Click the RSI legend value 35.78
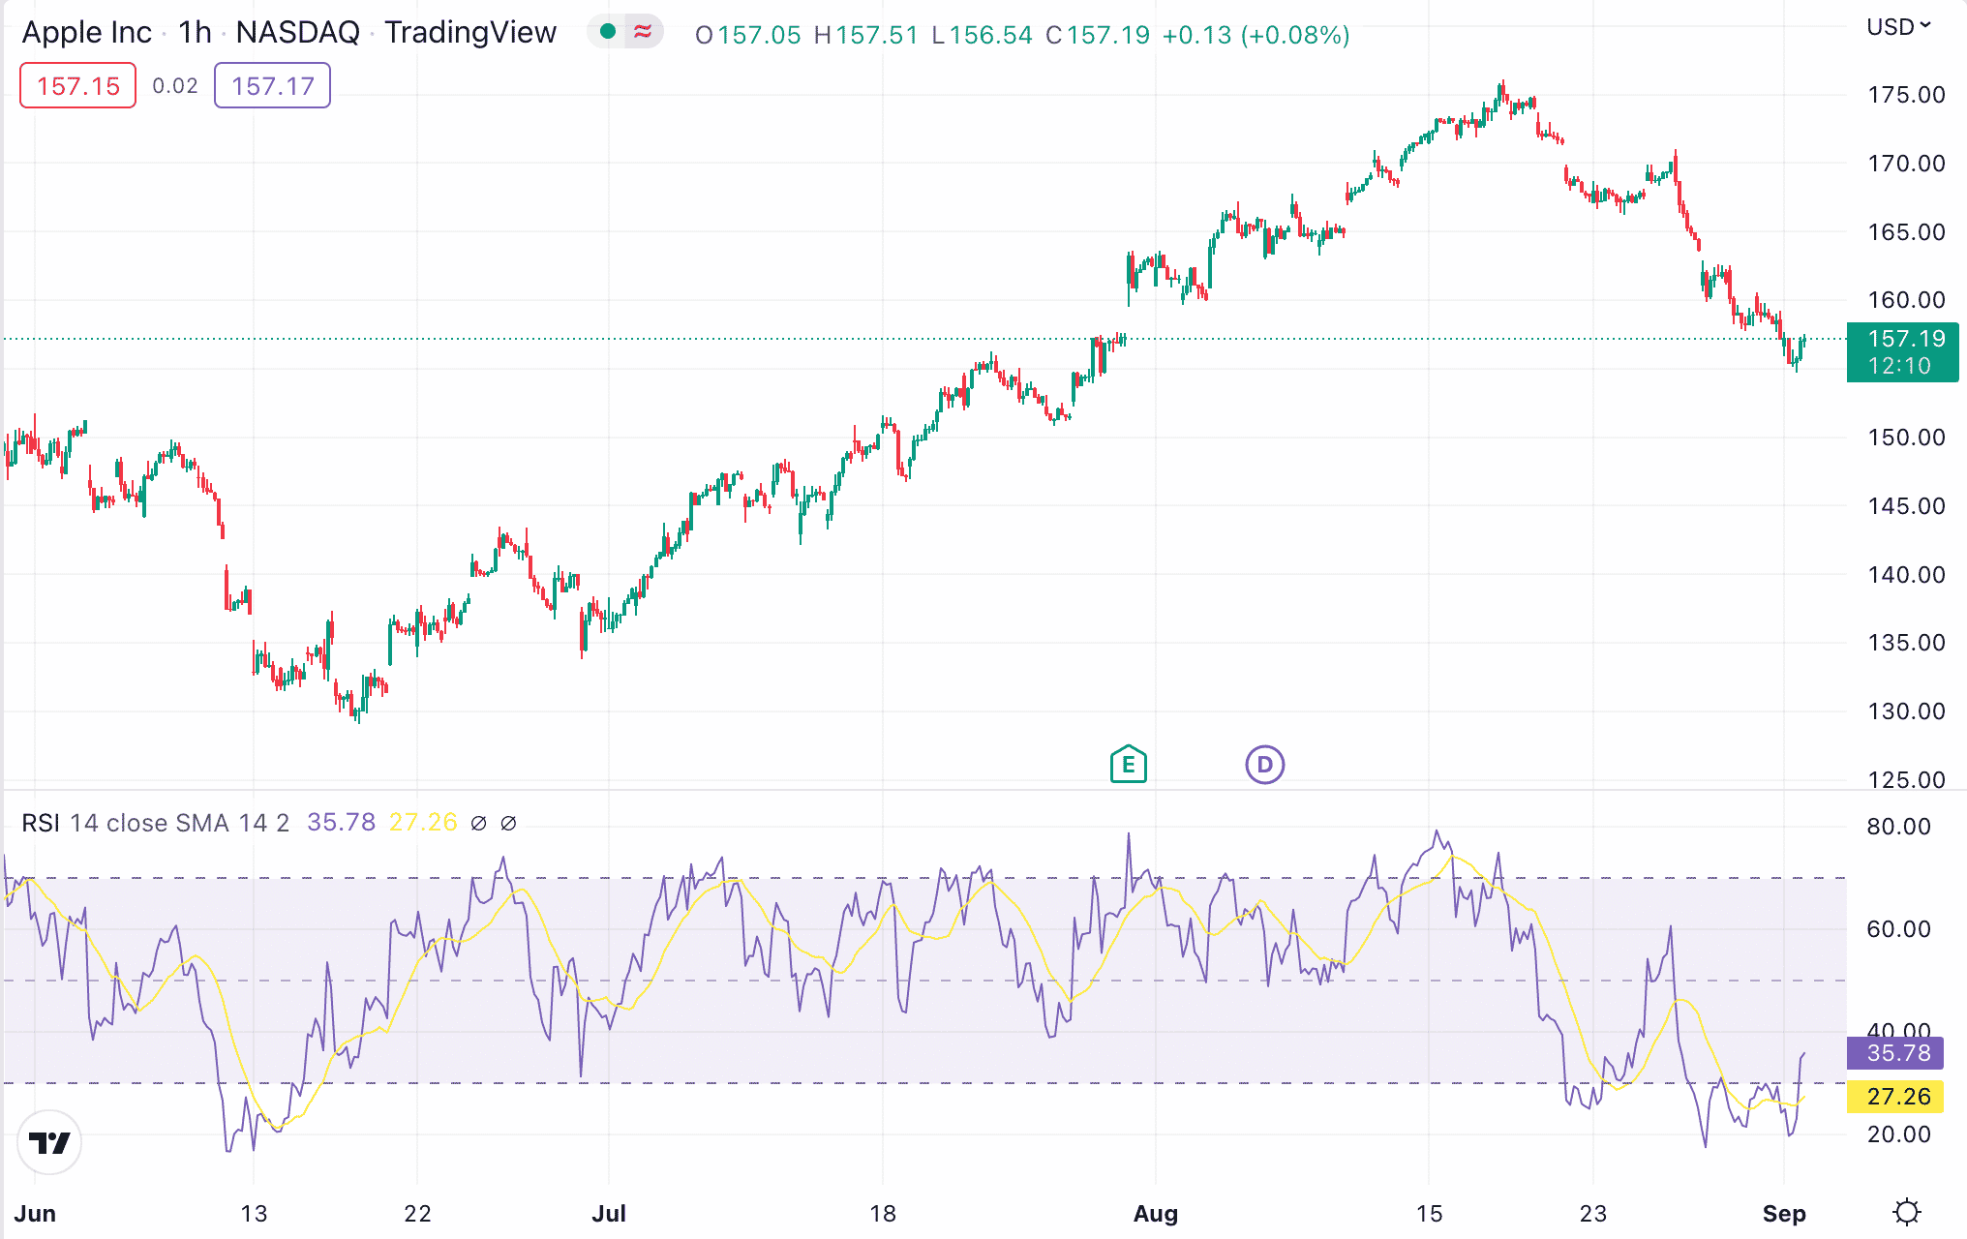Image resolution: width=1967 pixels, height=1239 pixels. (341, 823)
